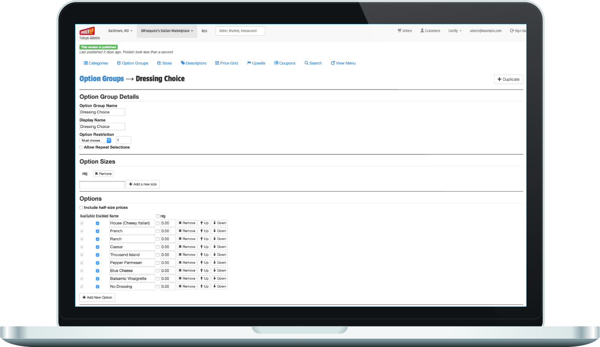Open Search with magnifier icon

pos(313,63)
